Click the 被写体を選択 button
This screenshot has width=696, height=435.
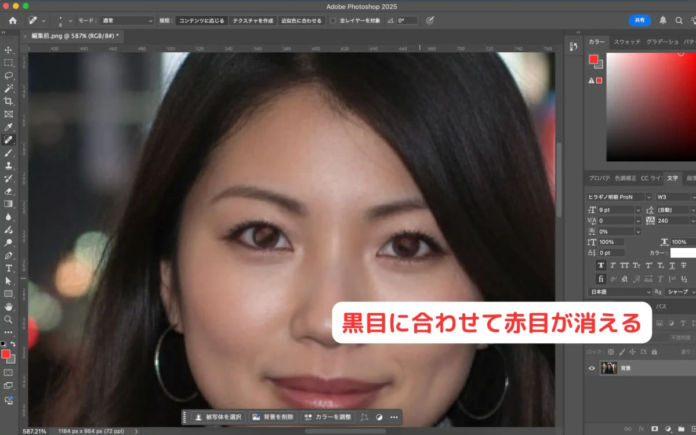click(x=220, y=416)
